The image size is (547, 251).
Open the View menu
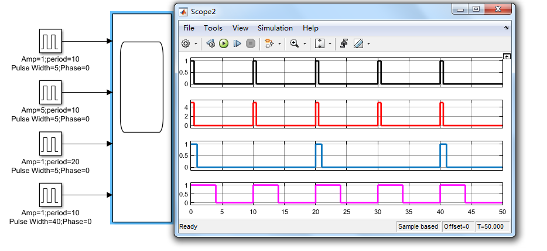pyautogui.click(x=240, y=28)
